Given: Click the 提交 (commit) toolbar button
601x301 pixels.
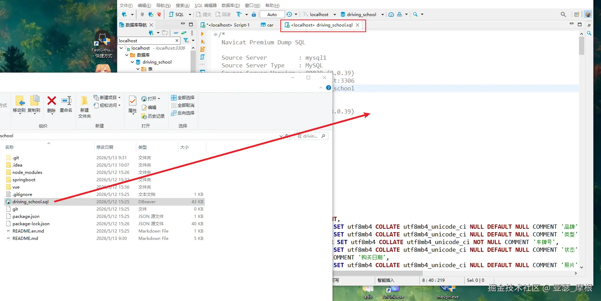Looking at the screenshot, I should 203,14.
